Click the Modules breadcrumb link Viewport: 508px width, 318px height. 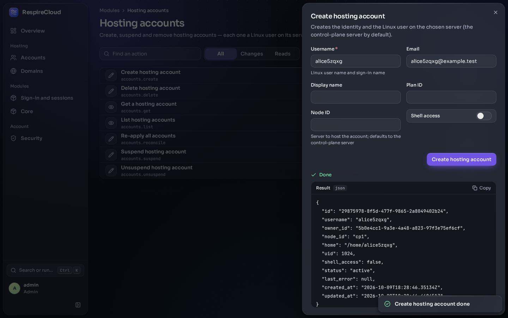(109, 11)
